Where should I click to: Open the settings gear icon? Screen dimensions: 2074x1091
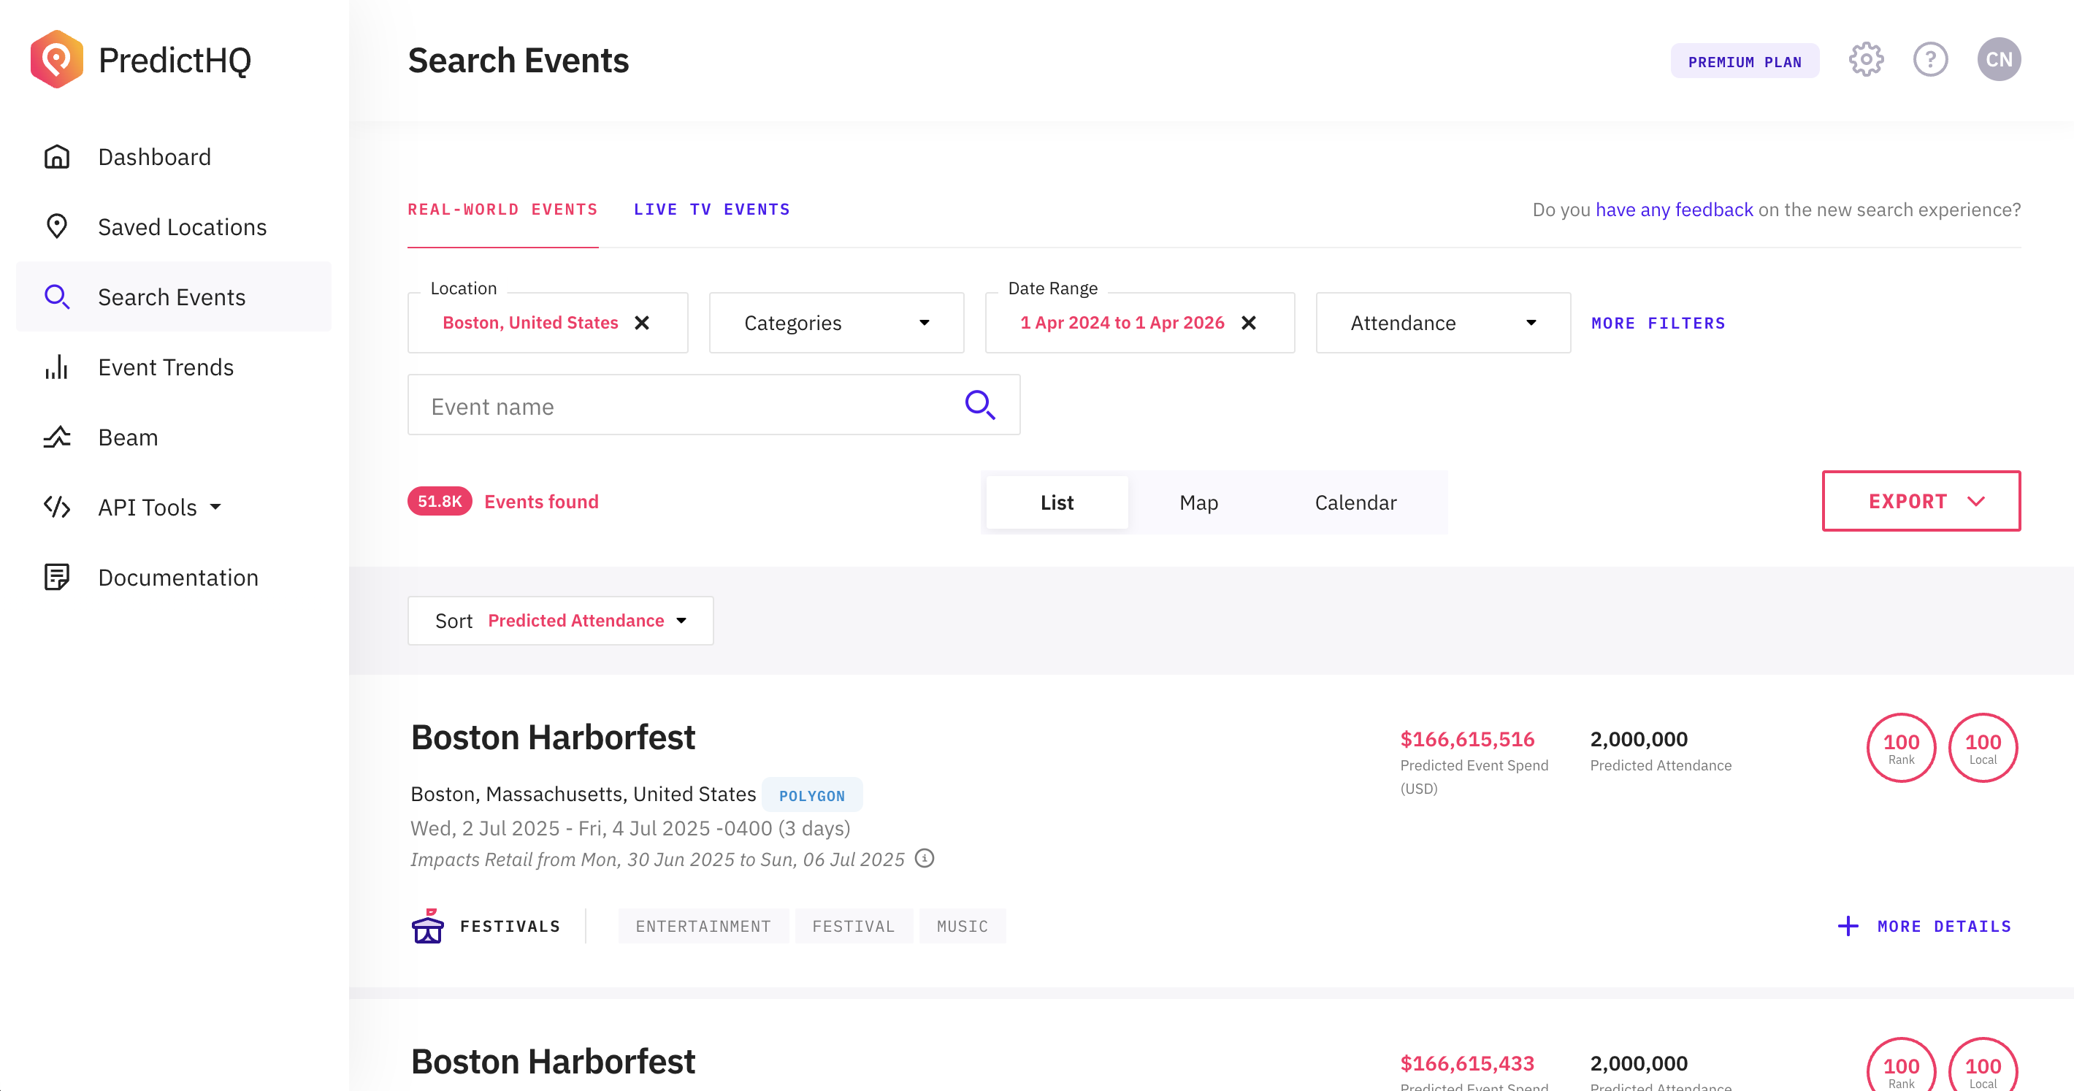tap(1865, 60)
